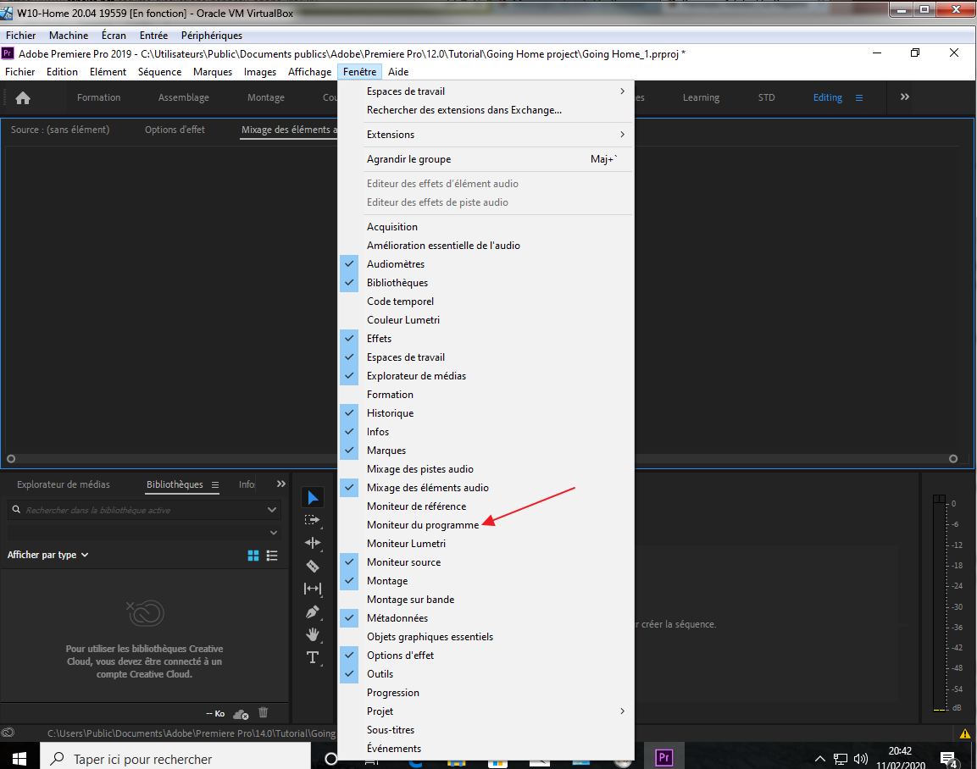Select the Selection tool arrow
Image resolution: width=977 pixels, height=769 pixels.
click(x=313, y=497)
